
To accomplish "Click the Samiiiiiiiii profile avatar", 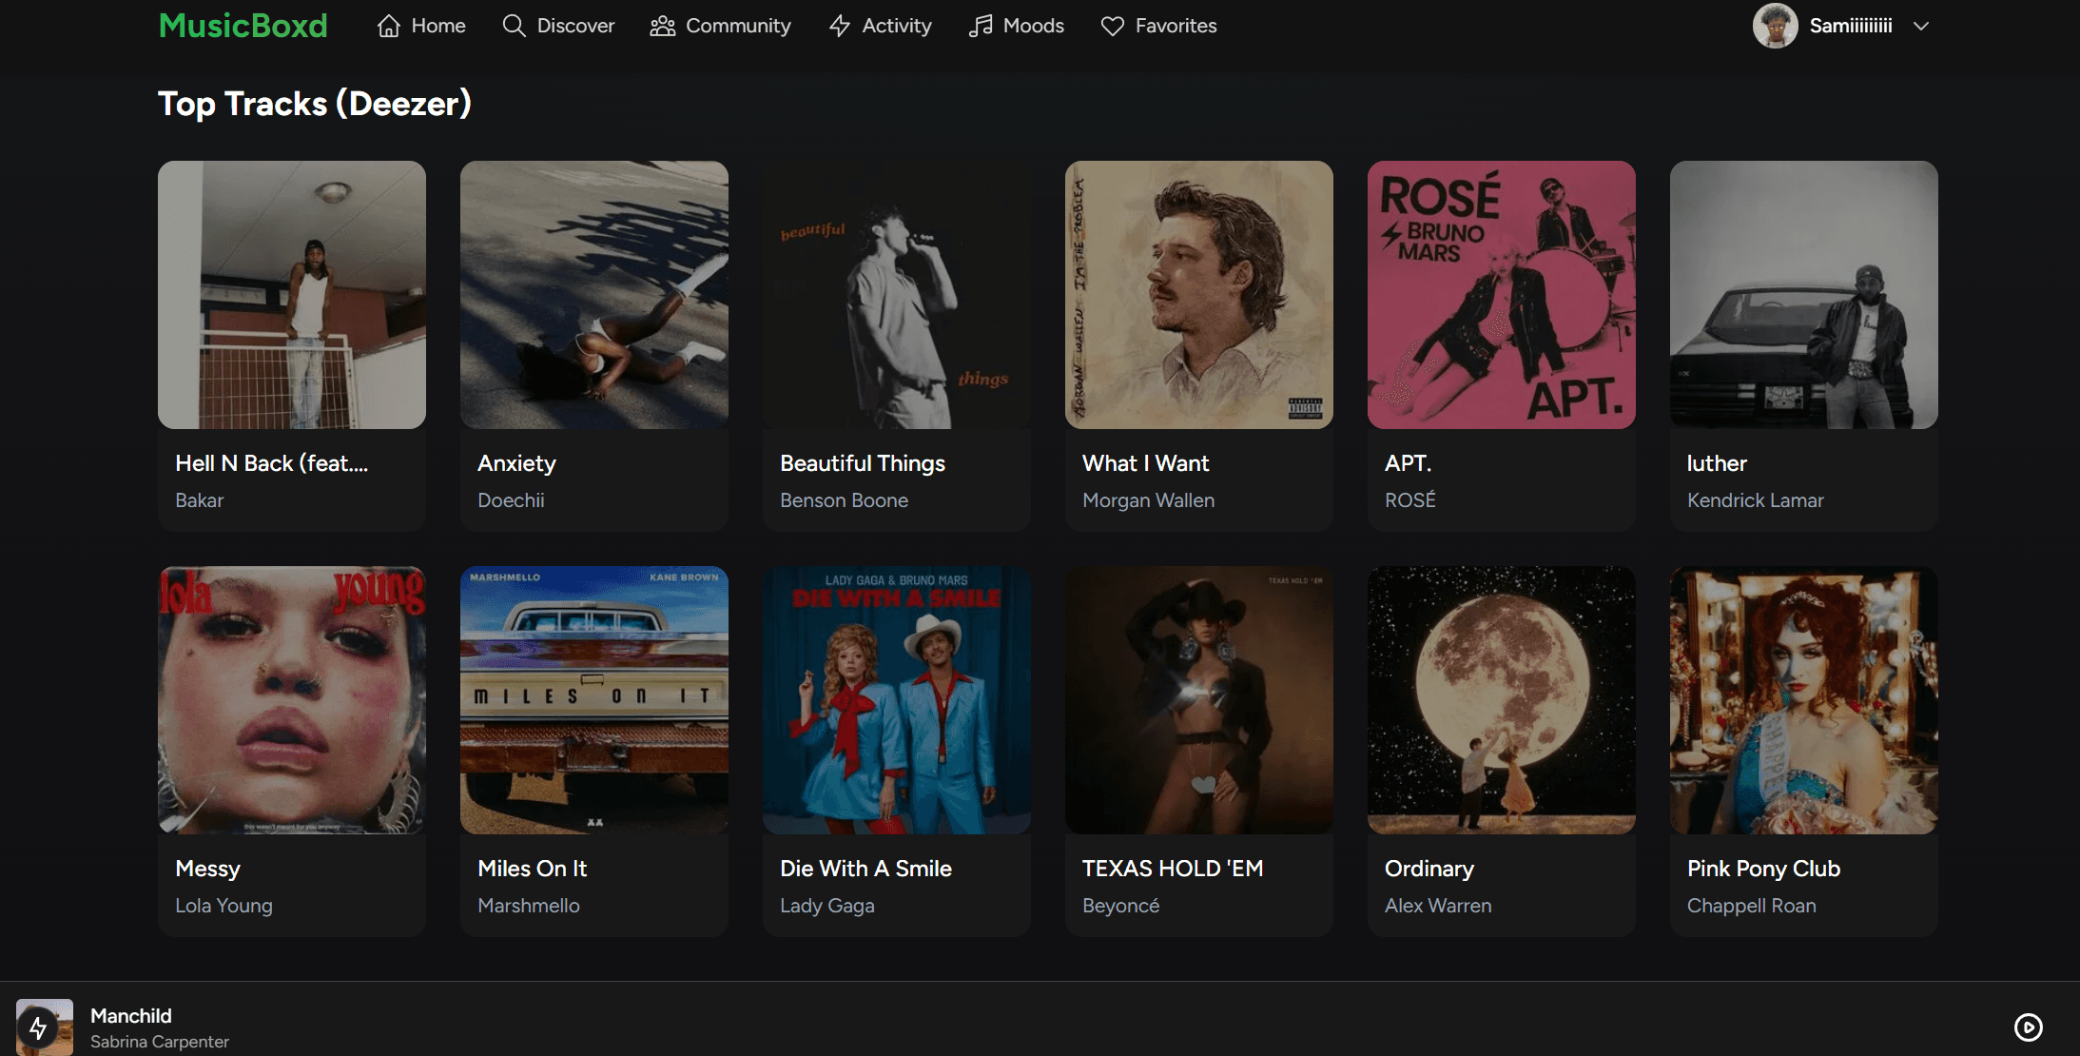I will pyautogui.click(x=1775, y=26).
